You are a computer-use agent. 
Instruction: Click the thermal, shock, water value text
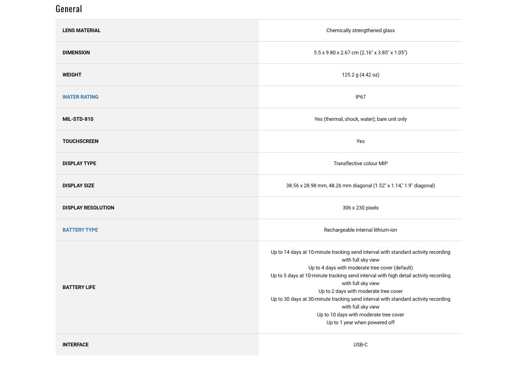[x=360, y=119]
